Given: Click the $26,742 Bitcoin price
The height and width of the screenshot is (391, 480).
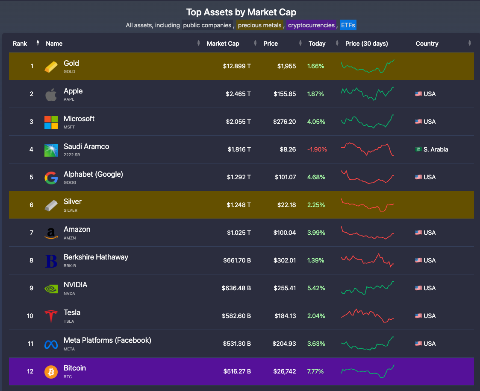Looking at the screenshot, I should [x=285, y=371].
